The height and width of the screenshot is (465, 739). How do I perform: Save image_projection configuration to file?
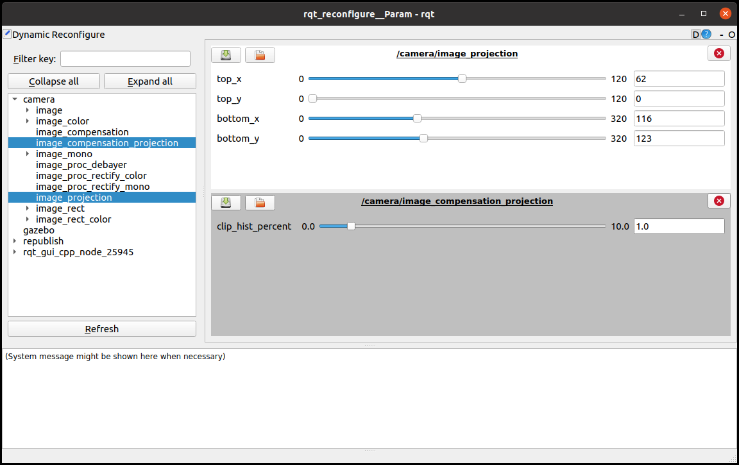pos(226,55)
